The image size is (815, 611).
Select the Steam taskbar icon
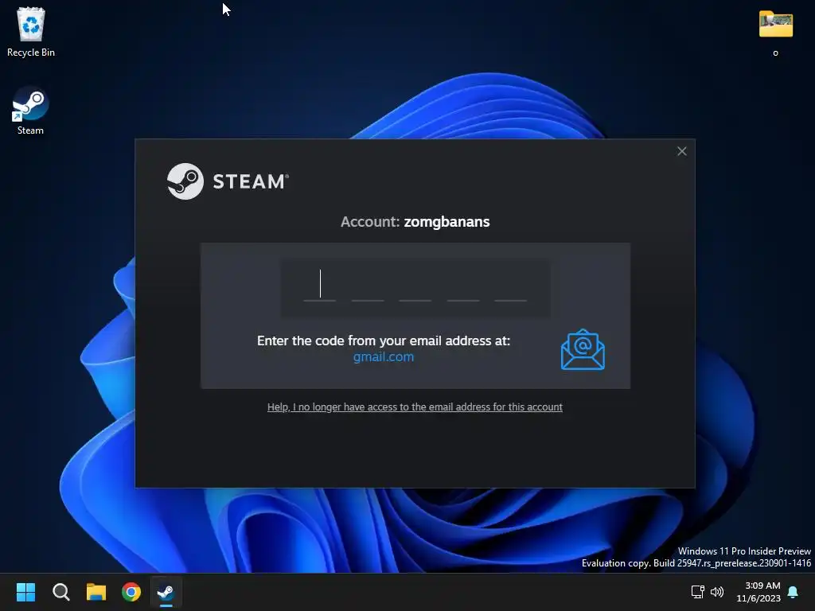tap(166, 592)
